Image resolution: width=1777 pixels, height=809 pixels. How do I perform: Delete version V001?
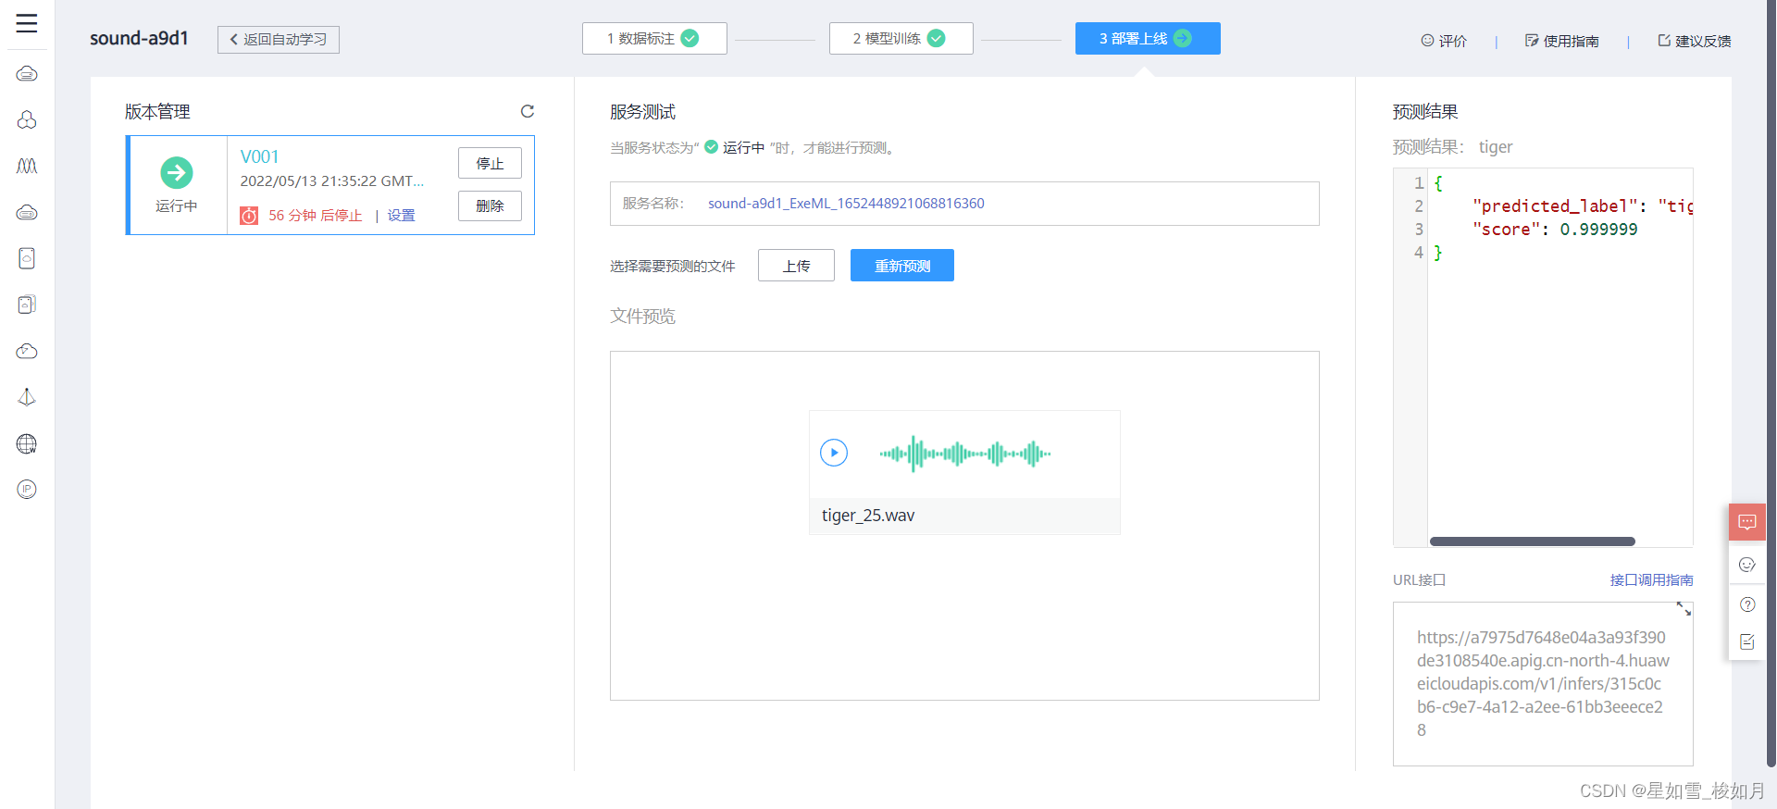[x=490, y=205]
